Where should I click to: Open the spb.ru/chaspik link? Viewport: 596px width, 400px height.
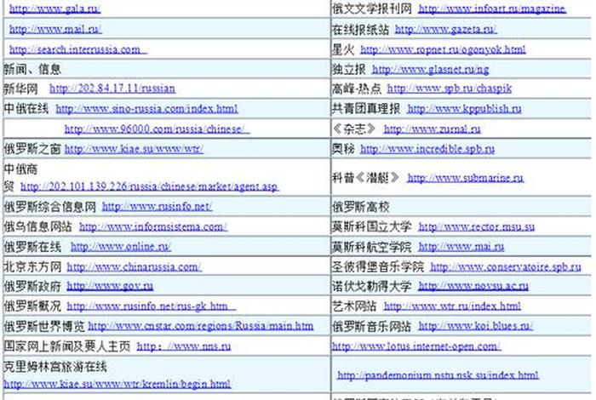450,89
